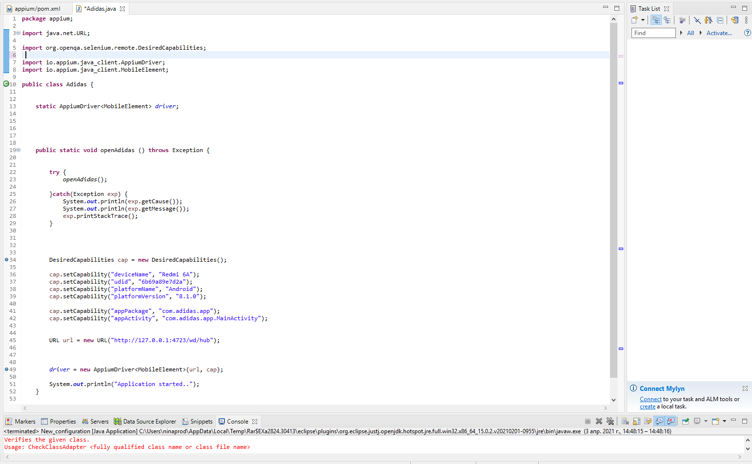Toggle Hide Completed Tasks in Task List

[x=697, y=20]
